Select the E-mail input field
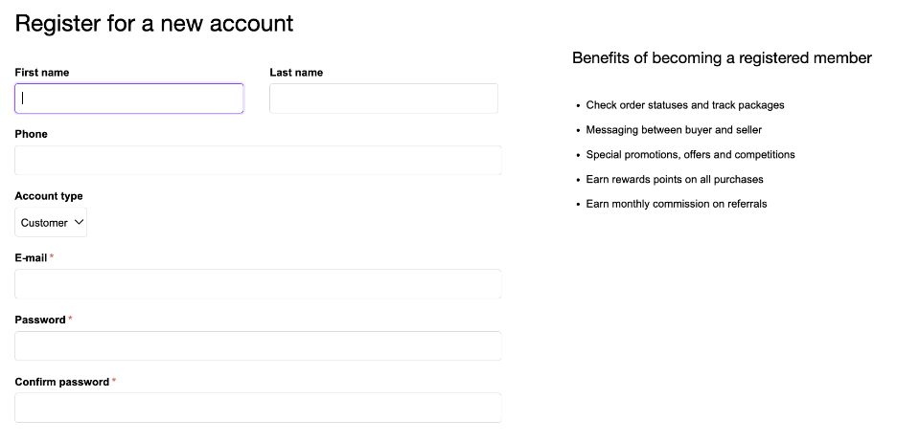Screen dimensions: 897x442 pos(258,284)
